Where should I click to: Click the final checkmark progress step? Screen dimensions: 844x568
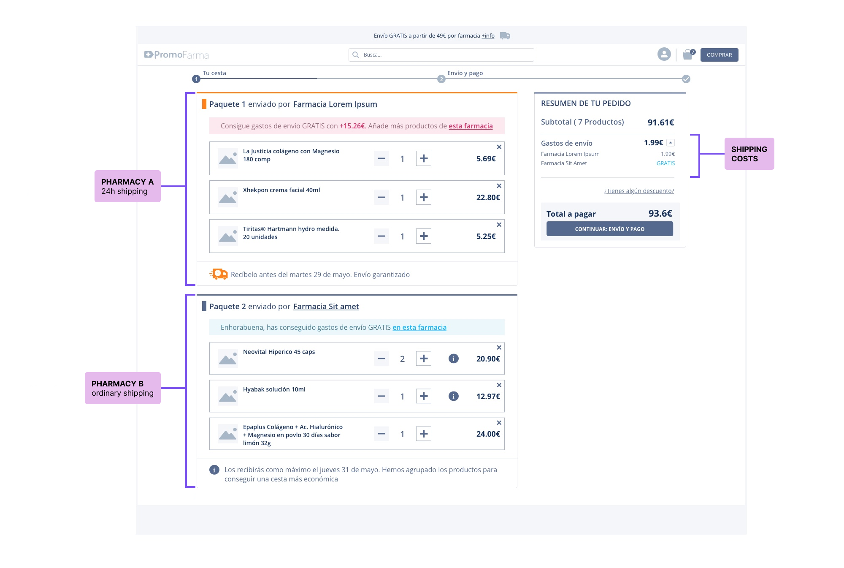[x=686, y=79]
